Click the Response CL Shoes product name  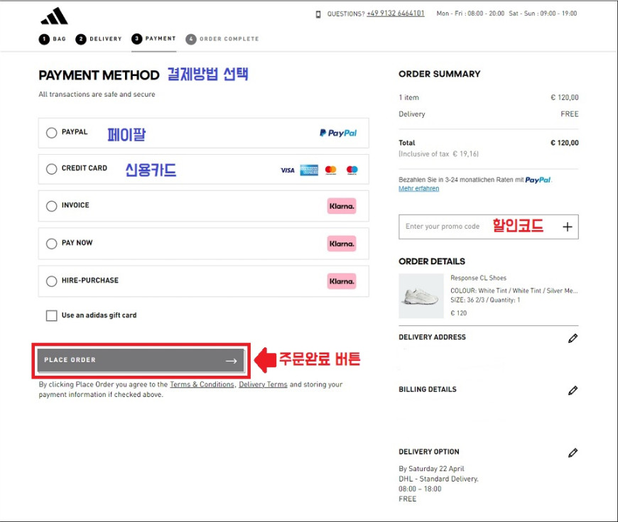point(479,278)
